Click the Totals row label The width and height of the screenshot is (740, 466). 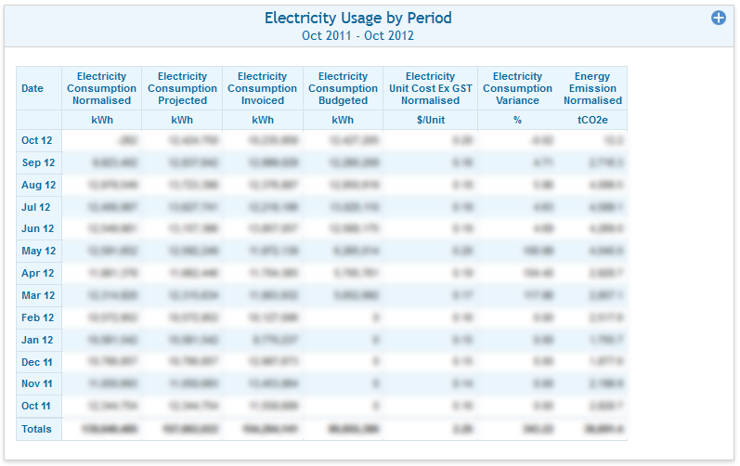click(38, 429)
